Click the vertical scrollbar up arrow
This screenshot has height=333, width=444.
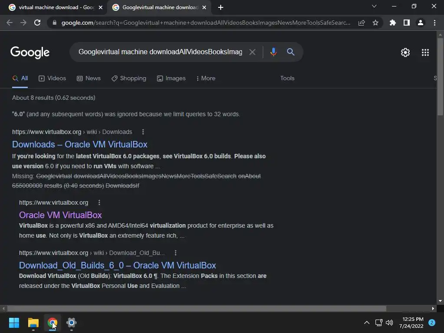(440, 35)
